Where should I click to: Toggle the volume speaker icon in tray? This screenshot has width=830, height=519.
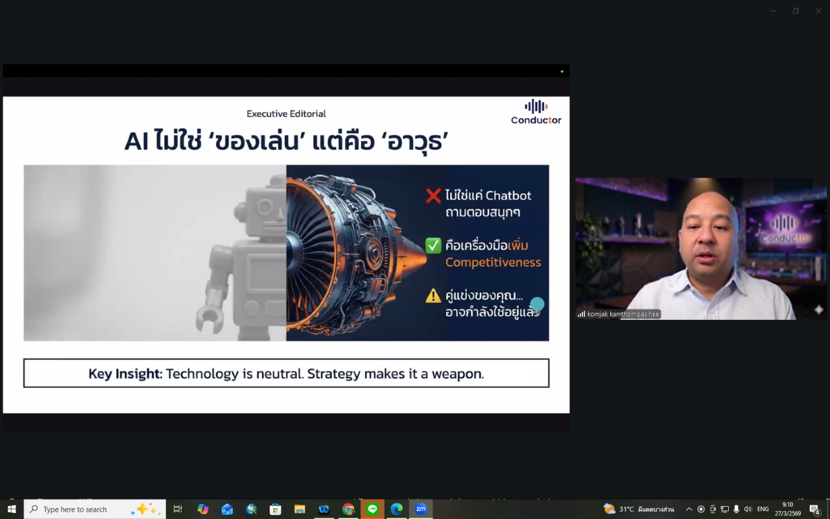(748, 509)
